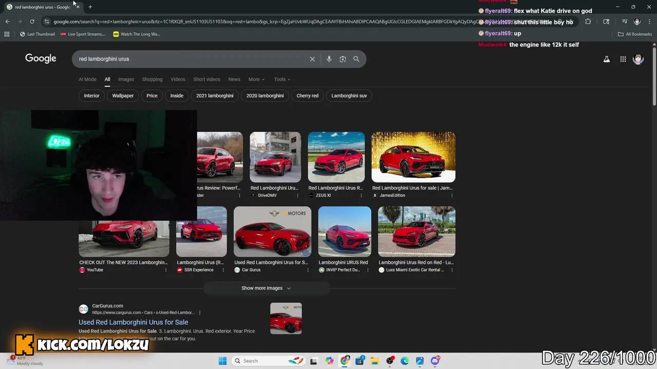Screen dimensions: 657x369
Task: Open a new browser tab
Action: coord(90,7)
